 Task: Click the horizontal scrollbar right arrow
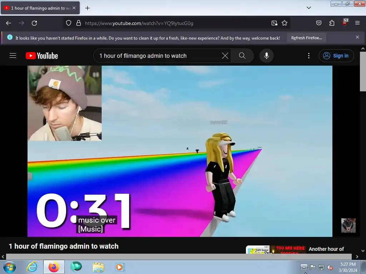click(x=357, y=257)
